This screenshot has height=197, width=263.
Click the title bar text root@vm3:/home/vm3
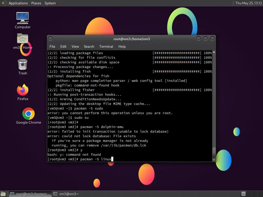132,39
